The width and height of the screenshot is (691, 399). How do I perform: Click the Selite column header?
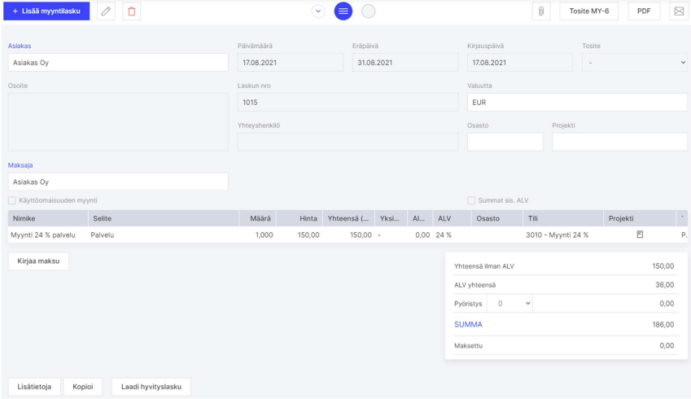[164, 218]
